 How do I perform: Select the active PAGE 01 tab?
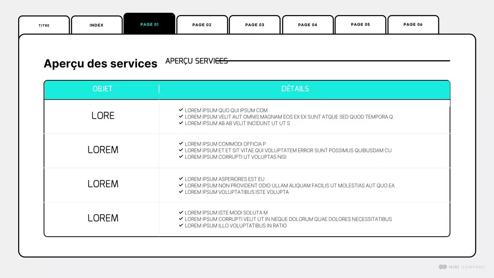pyautogui.click(x=149, y=24)
